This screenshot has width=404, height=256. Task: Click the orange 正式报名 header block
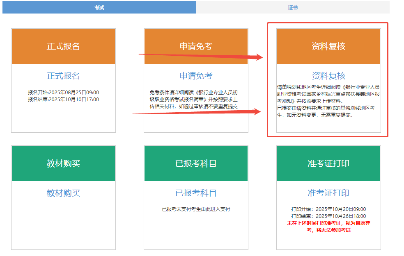click(63, 46)
